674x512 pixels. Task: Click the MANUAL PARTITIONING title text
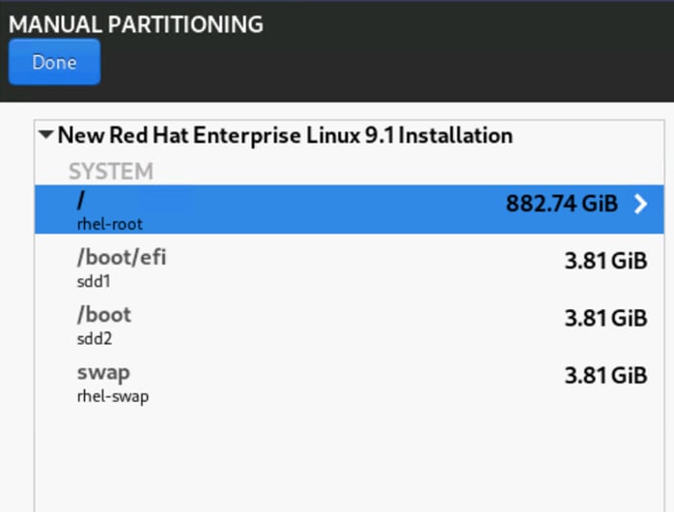click(136, 24)
